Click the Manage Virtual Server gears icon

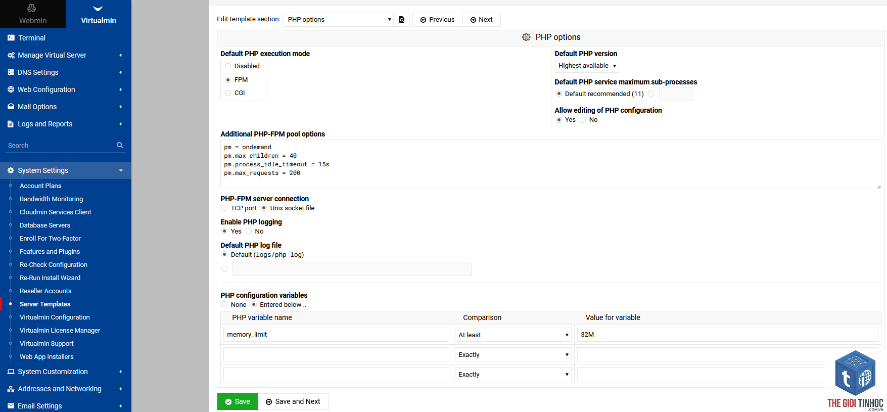pos(11,55)
